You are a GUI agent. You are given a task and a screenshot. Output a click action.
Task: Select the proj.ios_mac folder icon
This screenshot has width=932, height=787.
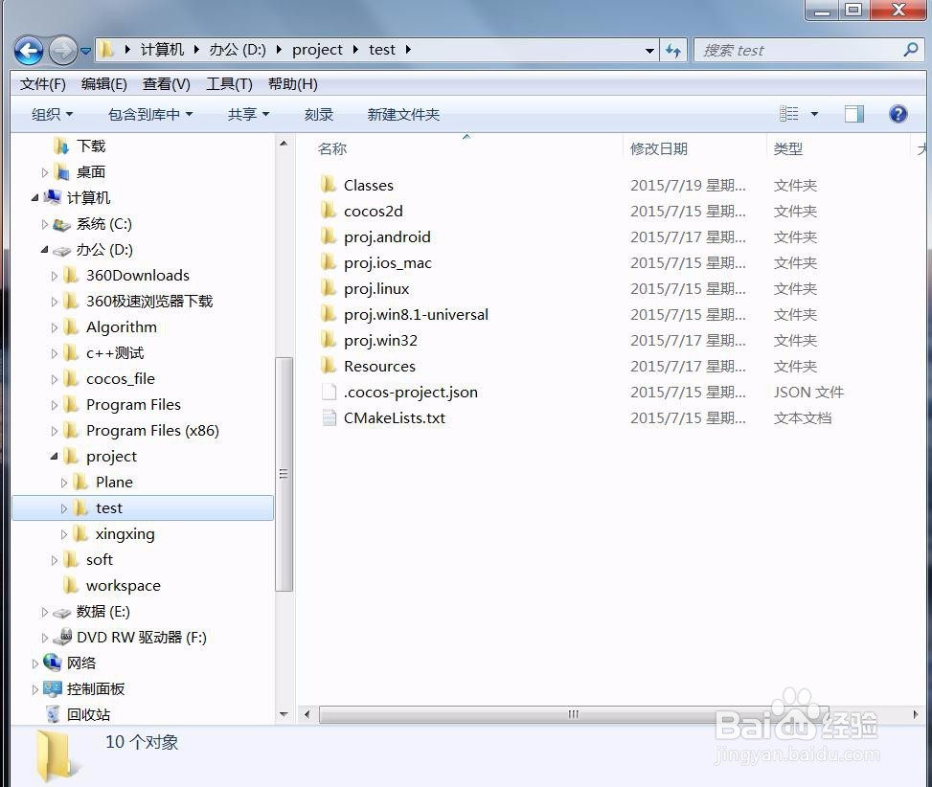329,262
